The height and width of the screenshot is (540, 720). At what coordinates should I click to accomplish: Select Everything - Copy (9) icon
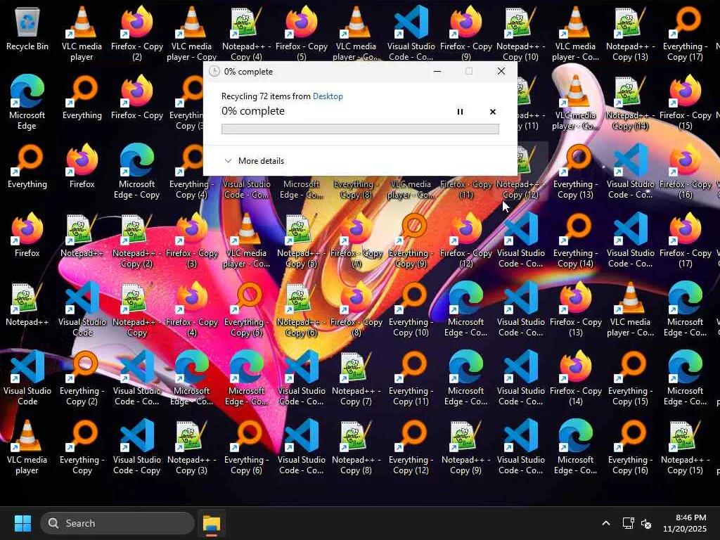coord(411,241)
